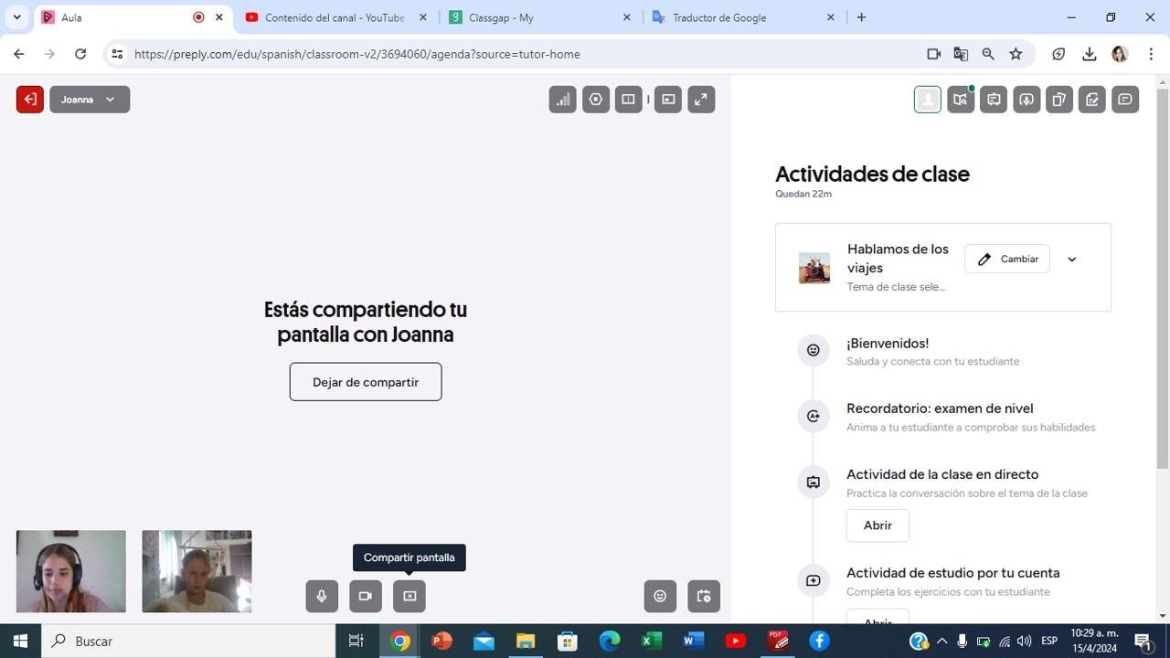Open the chat messages panel icon
Screen dimensions: 1170x658
[1125, 100]
